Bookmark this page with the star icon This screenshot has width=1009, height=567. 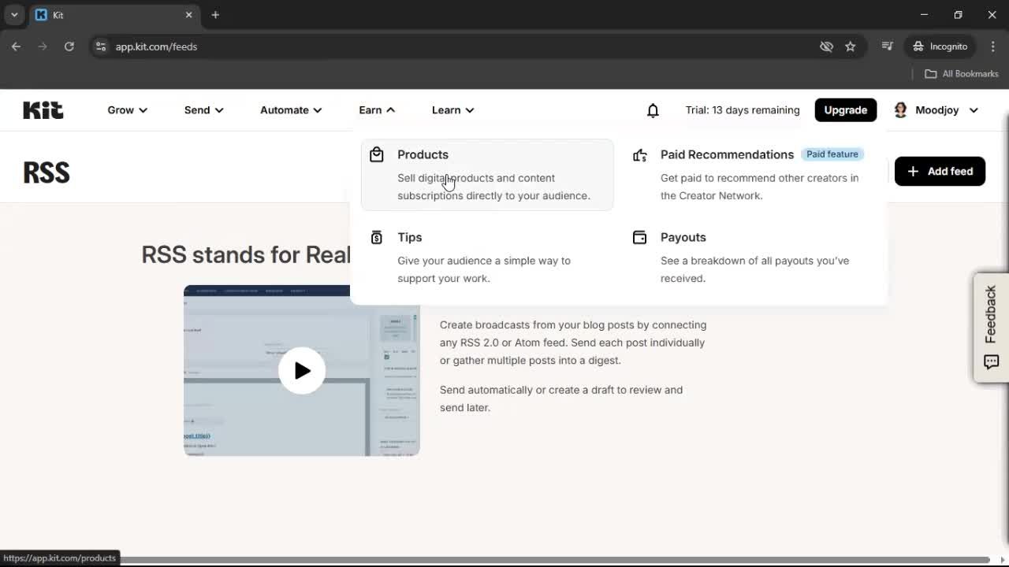pyautogui.click(x=851, y=46)
